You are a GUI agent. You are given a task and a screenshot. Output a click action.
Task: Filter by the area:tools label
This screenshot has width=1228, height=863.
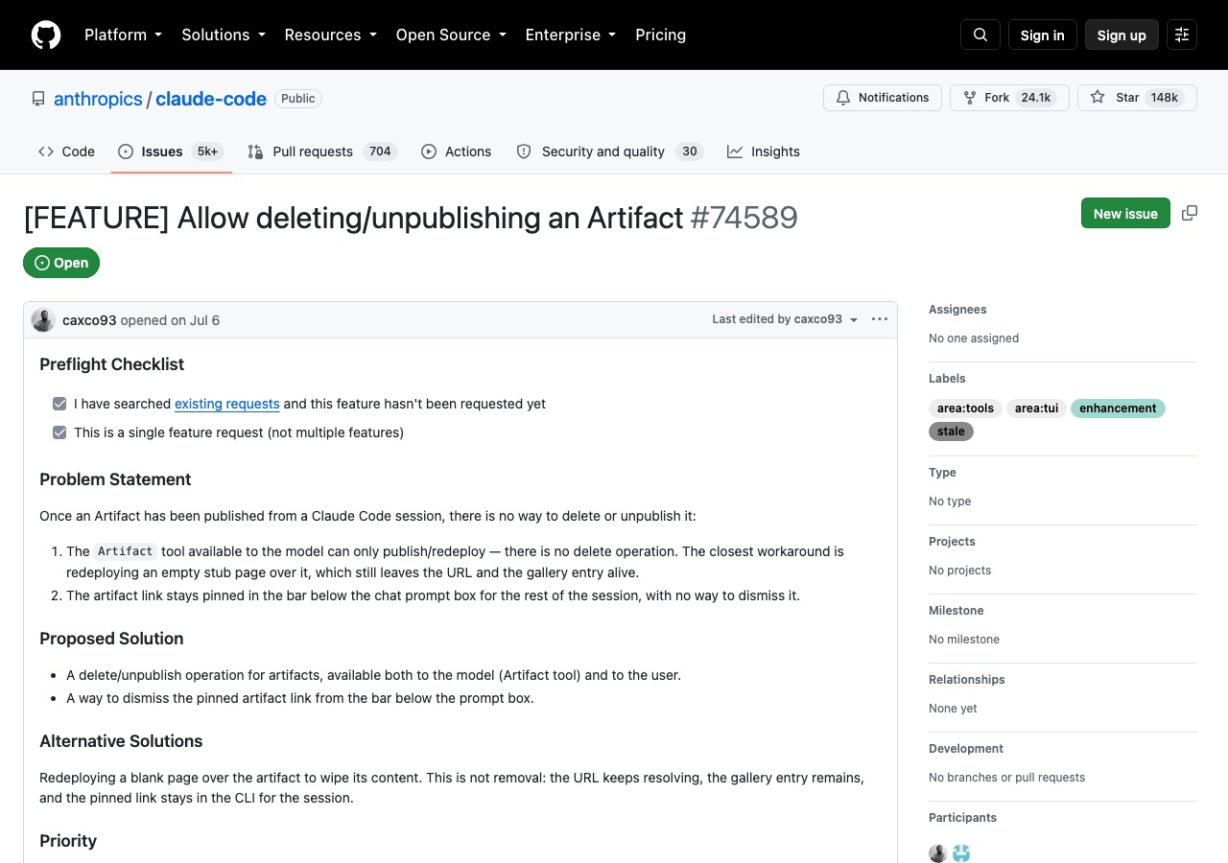(x=965, y=408)
